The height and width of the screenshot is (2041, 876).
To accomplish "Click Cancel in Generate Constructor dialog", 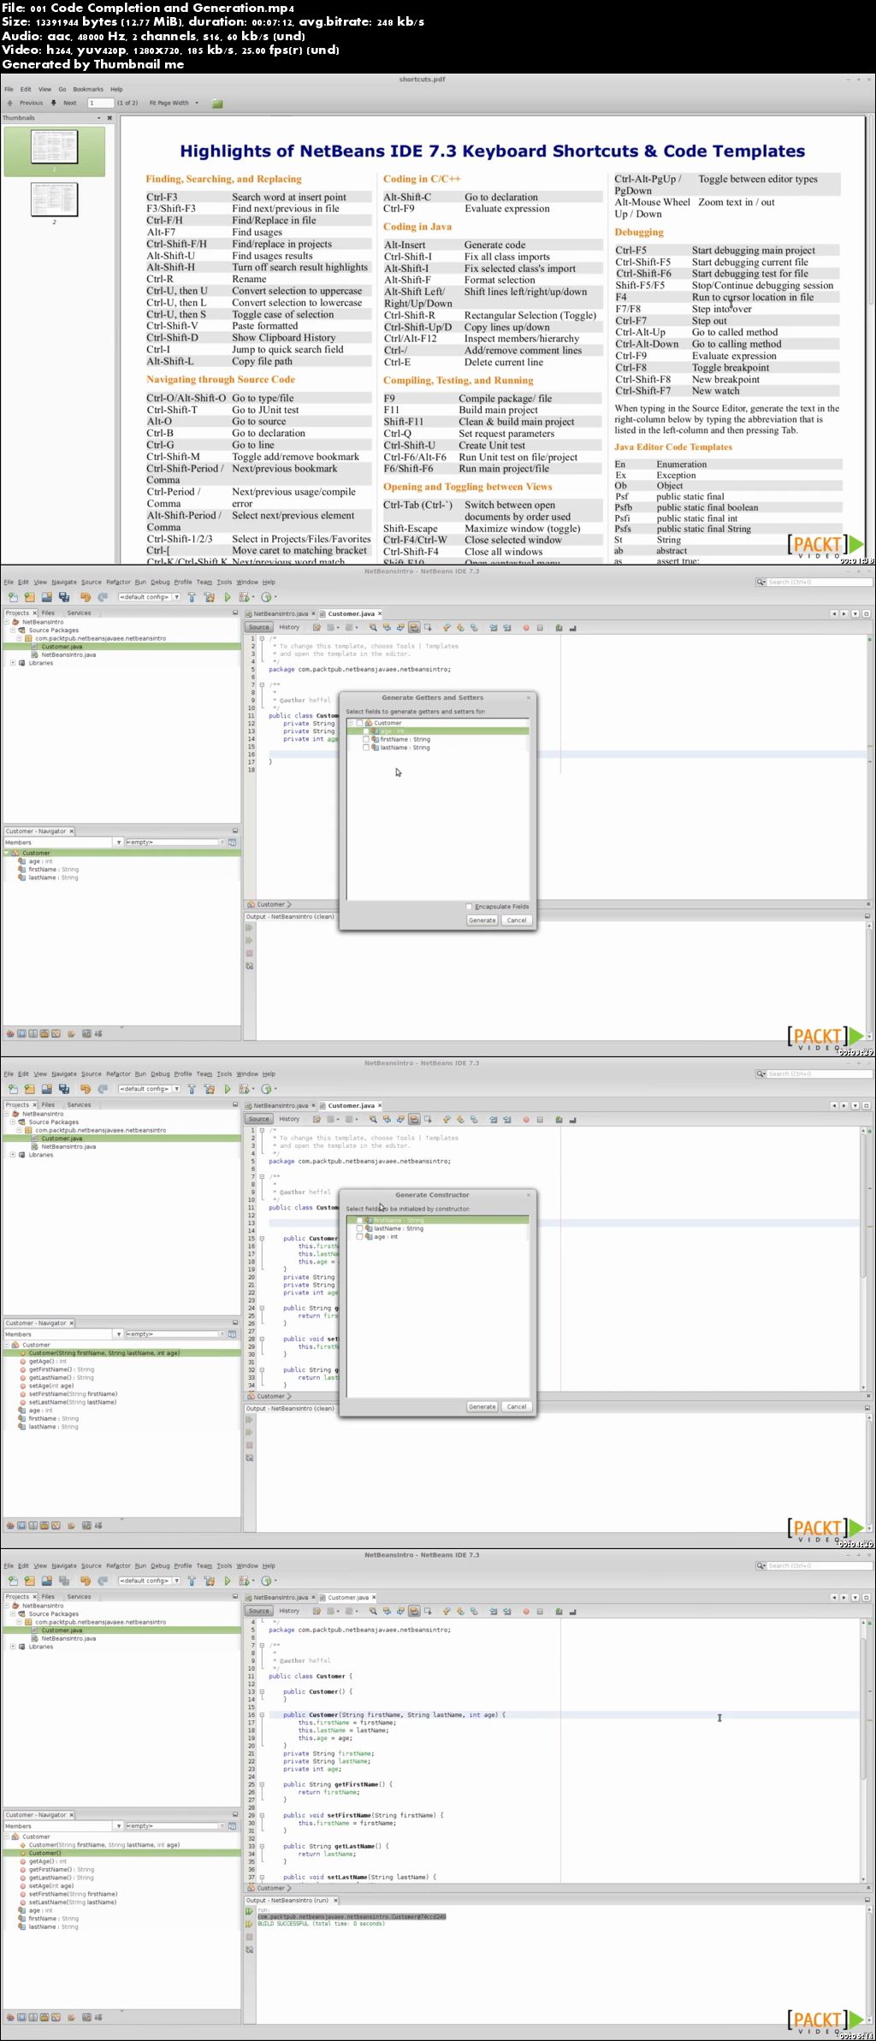I will click(x=517, y=1406).
